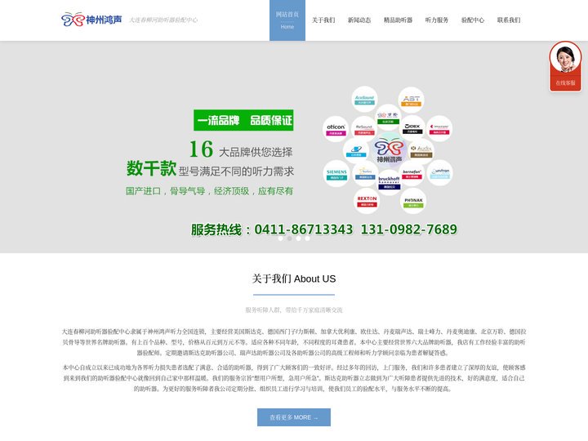Image resolution: width=588 pixels, height=441 pixels.
Task: Click the Audia brand logo circle
Action: [421, 151]
